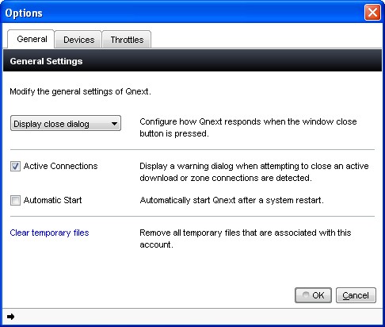This screenshot has width=385, height=327.
Task: Click the arrow of the close-behavior dropdown
Action: click(114, 124)
